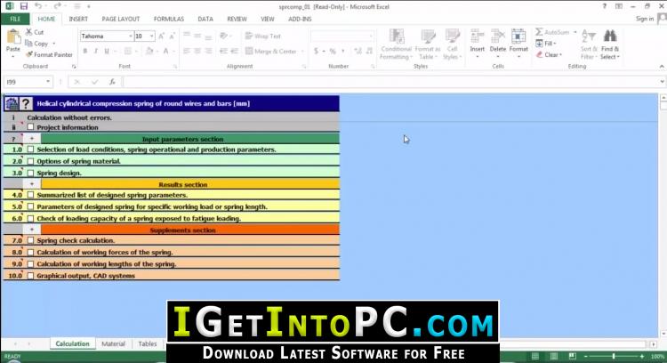Click zoom in plus button
The width and height of the screenshot is (667, 363).
pos(642,356)
